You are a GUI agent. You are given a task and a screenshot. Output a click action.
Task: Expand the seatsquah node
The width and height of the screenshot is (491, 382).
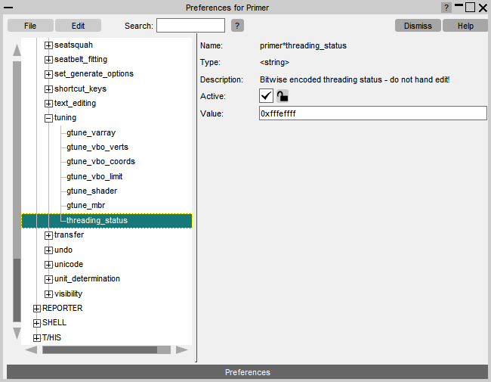(x=48, y=45)
